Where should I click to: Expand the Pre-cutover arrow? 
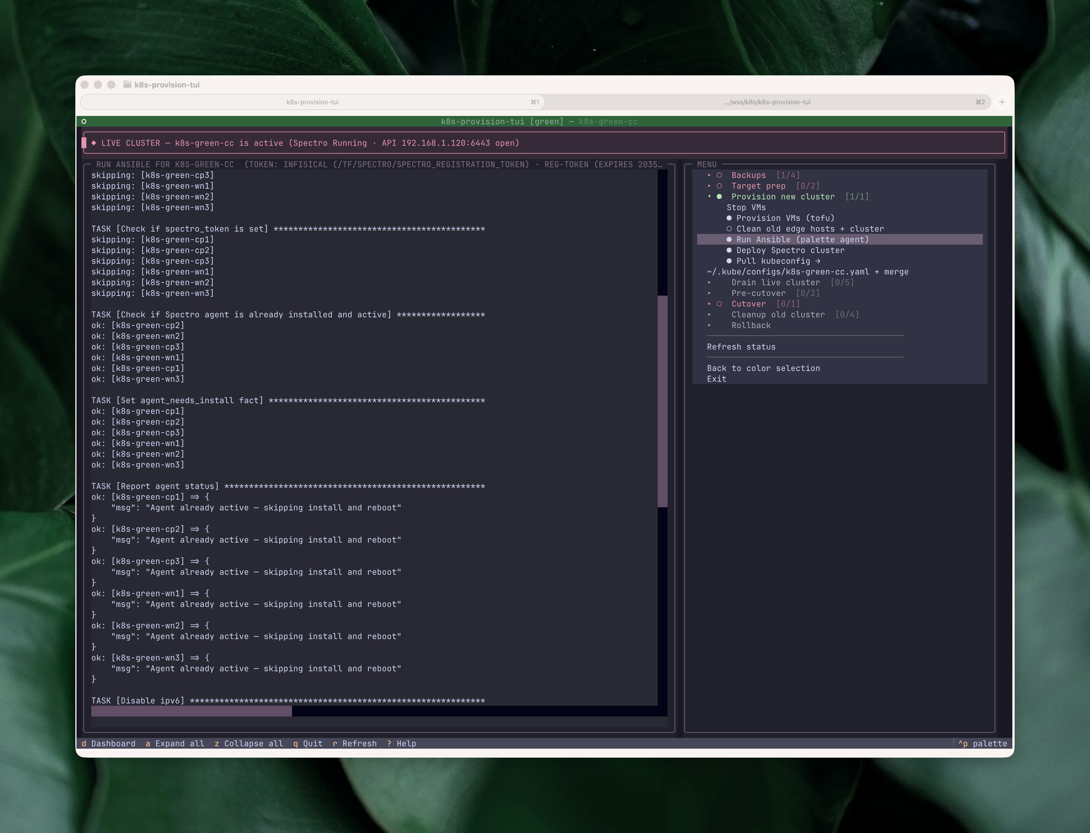[709, 293]
